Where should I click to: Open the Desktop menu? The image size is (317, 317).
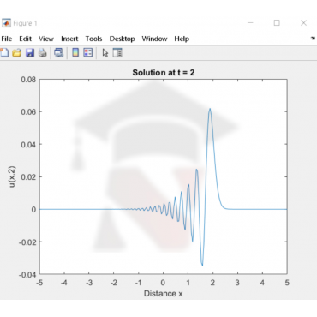pos(123,39)
